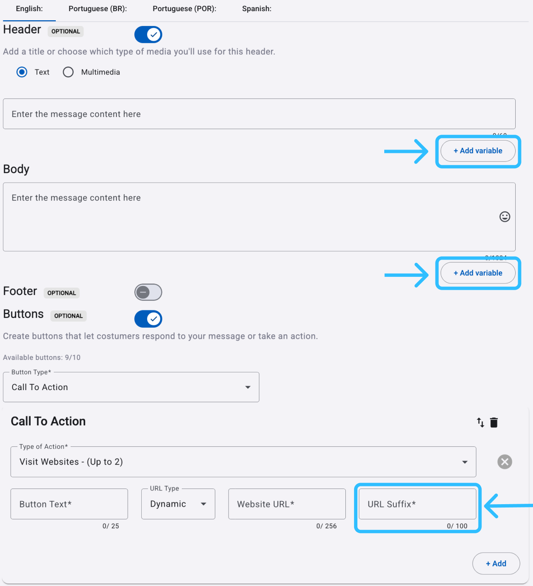Select the Multimedia radio button
The image size is (533, 586).
coord(68,72)
